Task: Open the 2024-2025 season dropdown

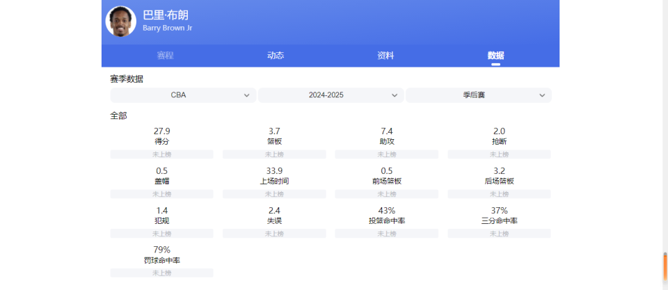Action: [331, 95]
